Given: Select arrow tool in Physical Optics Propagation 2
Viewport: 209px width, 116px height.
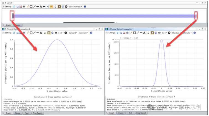Looking at the screenshot, I should coord(34,33).
